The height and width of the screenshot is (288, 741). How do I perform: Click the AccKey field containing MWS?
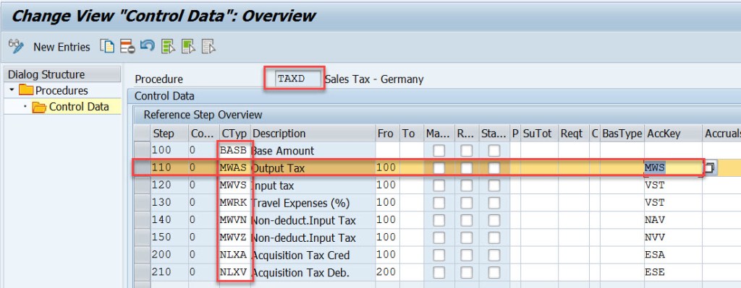coord(674,167)
